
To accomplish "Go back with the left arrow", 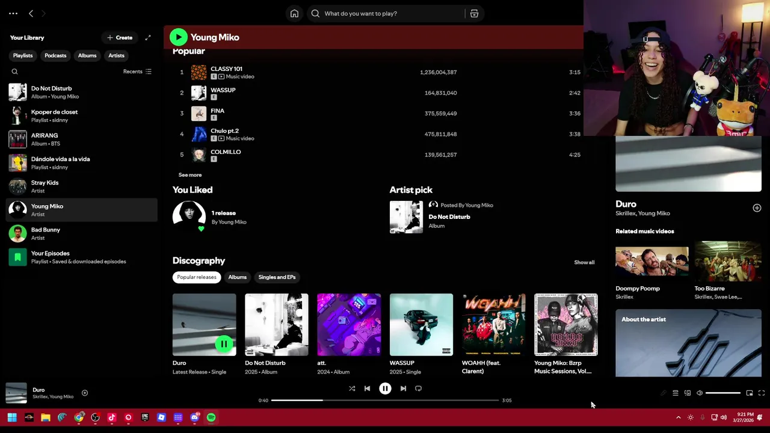I will point(31,13).
